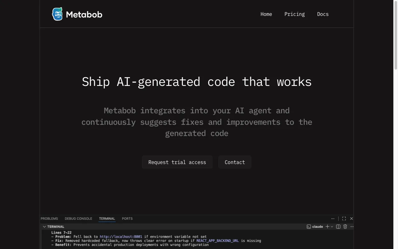Image resolution: width=398 pixels, height=249 pixels.
Task: Click Request trial access button
Action: coord(177,162)
